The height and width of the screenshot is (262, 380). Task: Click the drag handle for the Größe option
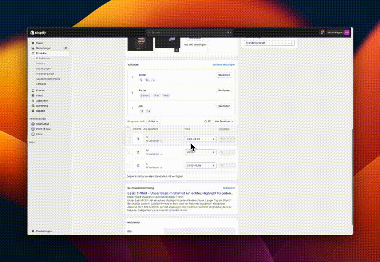pyautogui.click(x=132, y=77)
